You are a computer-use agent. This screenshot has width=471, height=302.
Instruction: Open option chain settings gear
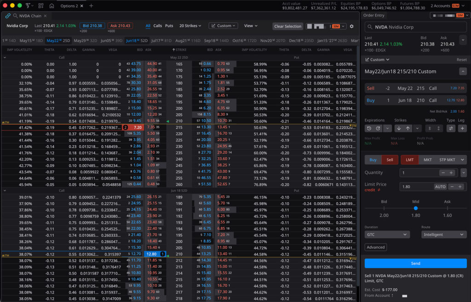[351, 26]
